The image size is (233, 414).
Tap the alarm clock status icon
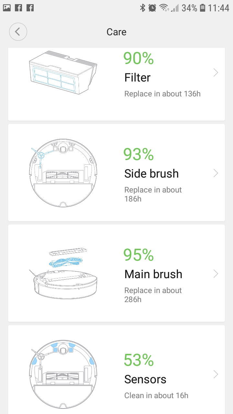[x=152, y=8]
